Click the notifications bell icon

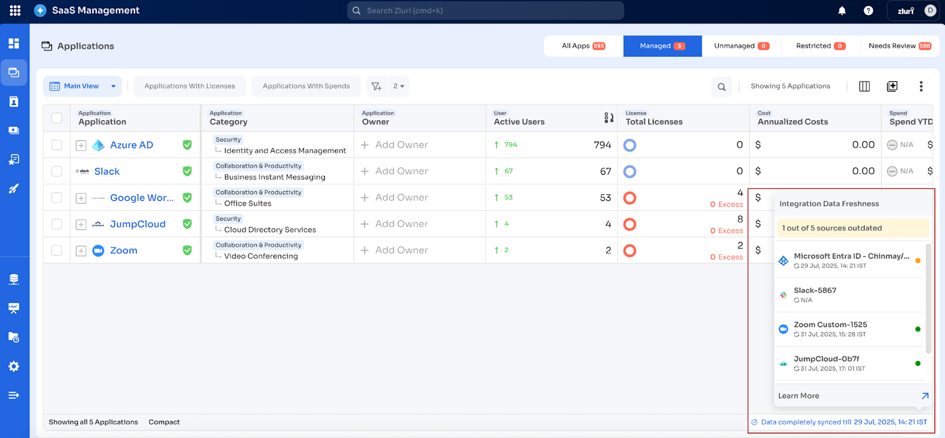842,11
